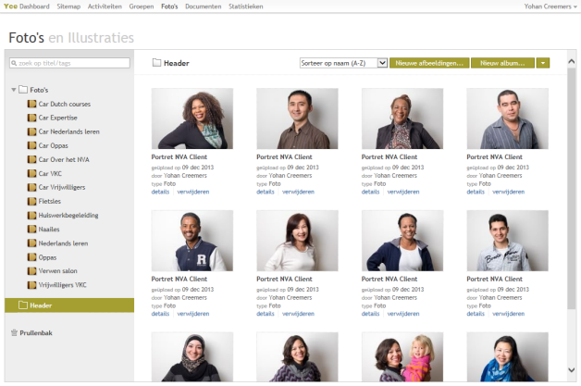Click the Haailes album folder icon
Screen dimensions: 581x386
coord(31,229)
